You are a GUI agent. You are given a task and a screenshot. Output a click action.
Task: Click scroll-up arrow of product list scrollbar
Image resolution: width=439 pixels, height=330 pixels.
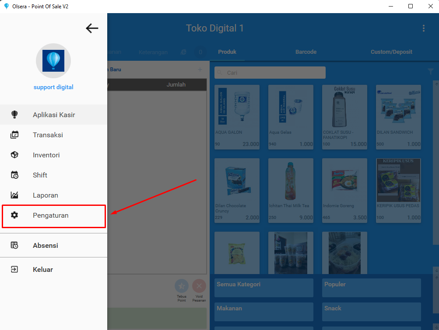[x=436, y=84]
